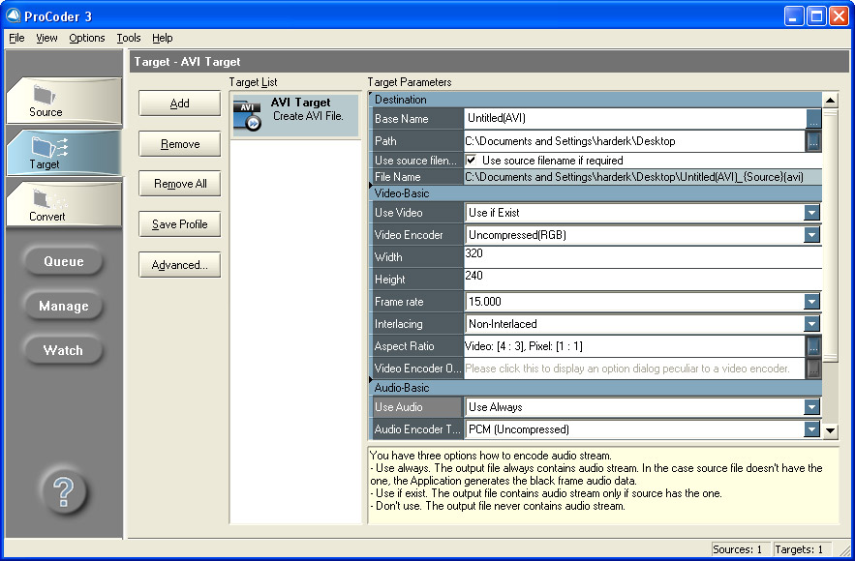Open the Tools menu
The width and height of the screenshot is (855, 561).
[x=129, y=38]
